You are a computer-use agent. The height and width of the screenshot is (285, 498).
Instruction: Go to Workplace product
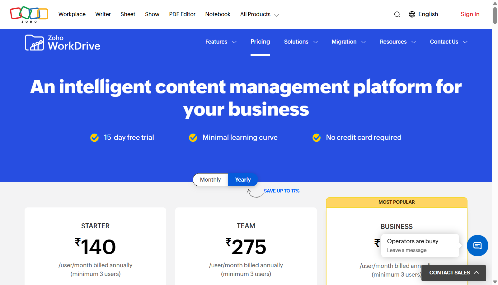[72, 14]
